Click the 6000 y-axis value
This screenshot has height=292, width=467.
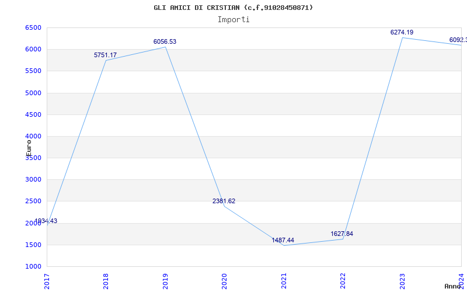coord(33,49)
